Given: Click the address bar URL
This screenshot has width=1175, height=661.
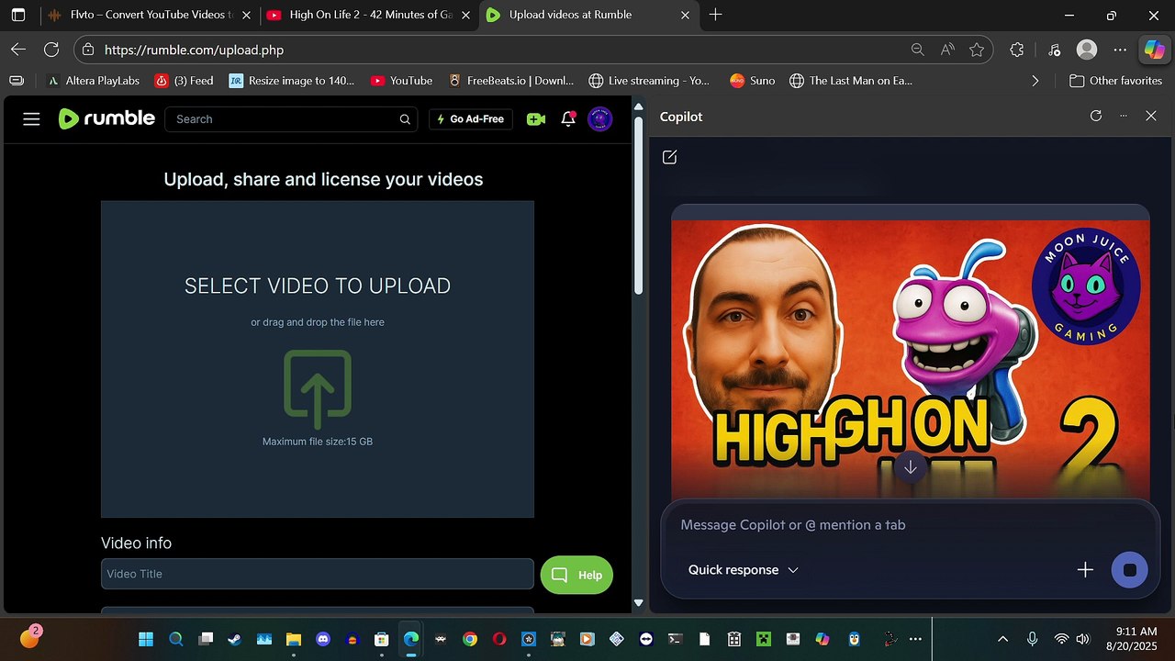Looking at the screenshot, I should (194, 50).
